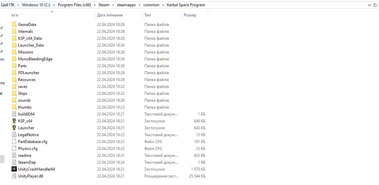Click the PartDatabase.cfg file icon
This screenshot has height=185, width=379.
(14, 142)
